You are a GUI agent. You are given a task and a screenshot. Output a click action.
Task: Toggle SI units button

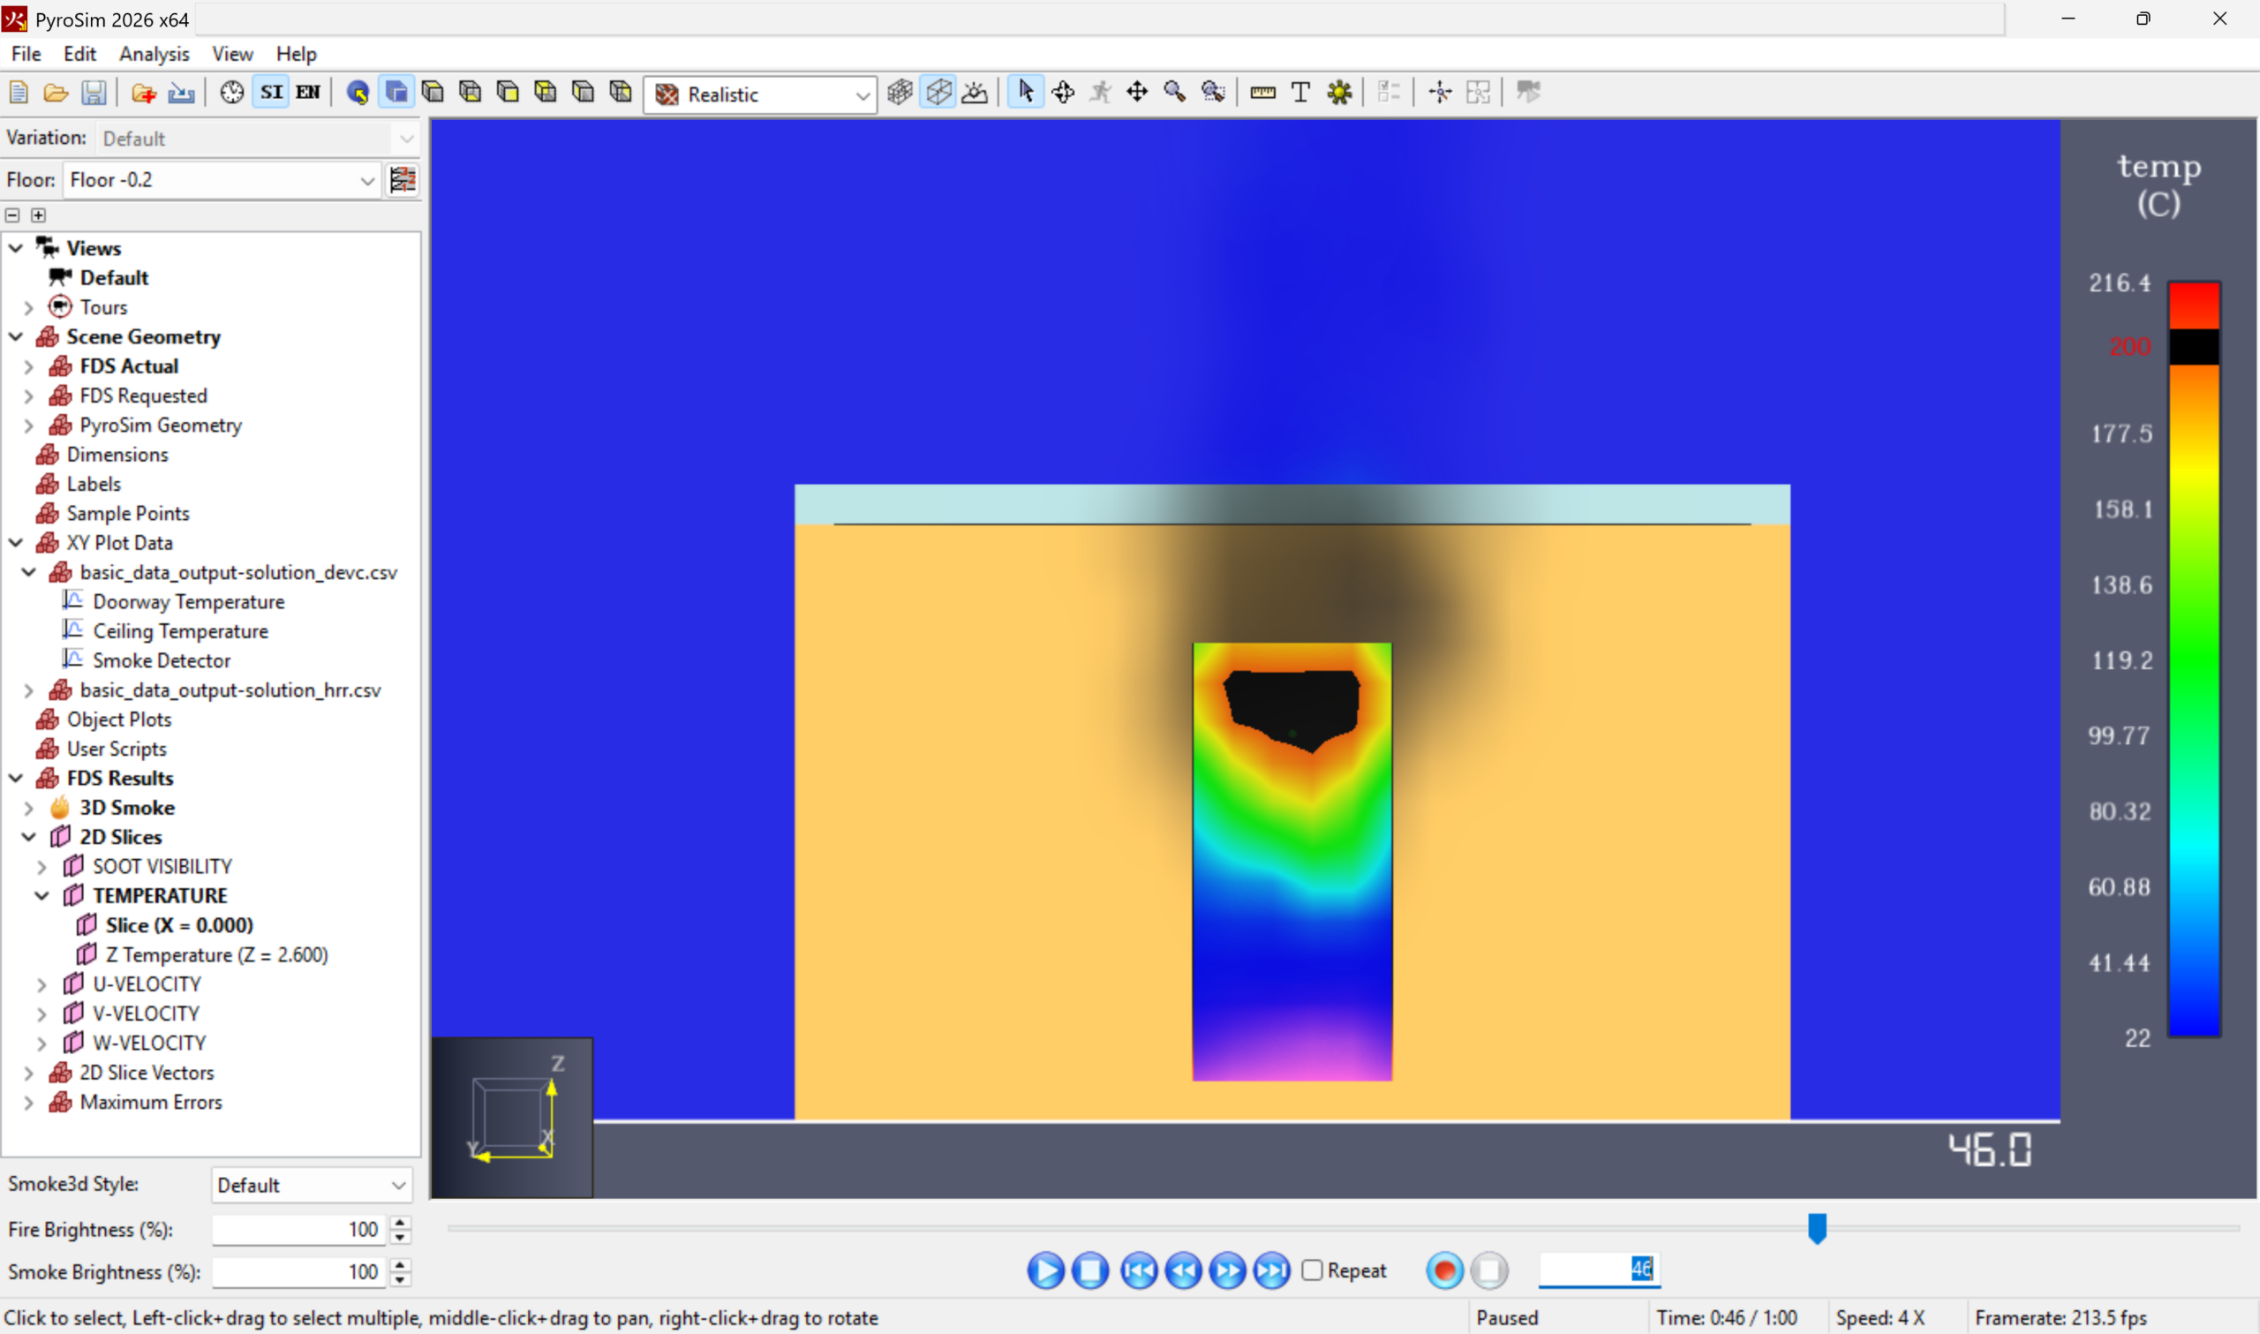tap(271, 93)
